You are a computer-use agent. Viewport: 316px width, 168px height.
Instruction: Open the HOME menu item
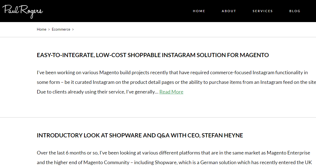pos(199,11)
